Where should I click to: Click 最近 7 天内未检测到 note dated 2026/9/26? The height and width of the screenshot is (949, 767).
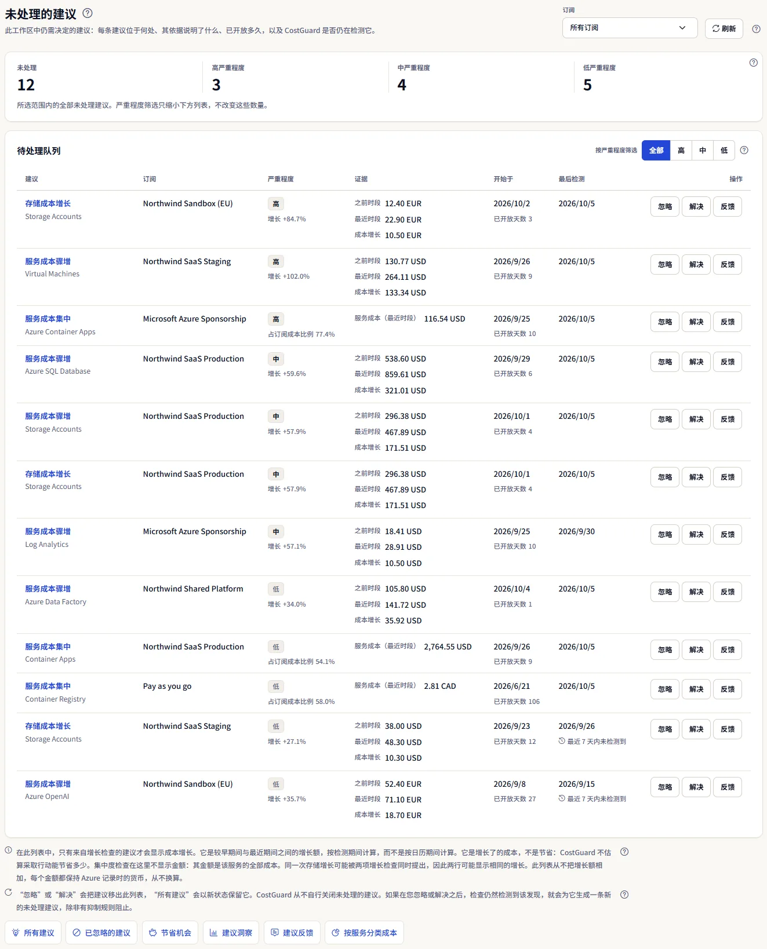click(x=592, y=741)
